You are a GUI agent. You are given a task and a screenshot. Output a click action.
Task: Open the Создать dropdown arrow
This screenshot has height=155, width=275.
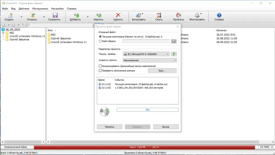(21, 17)
